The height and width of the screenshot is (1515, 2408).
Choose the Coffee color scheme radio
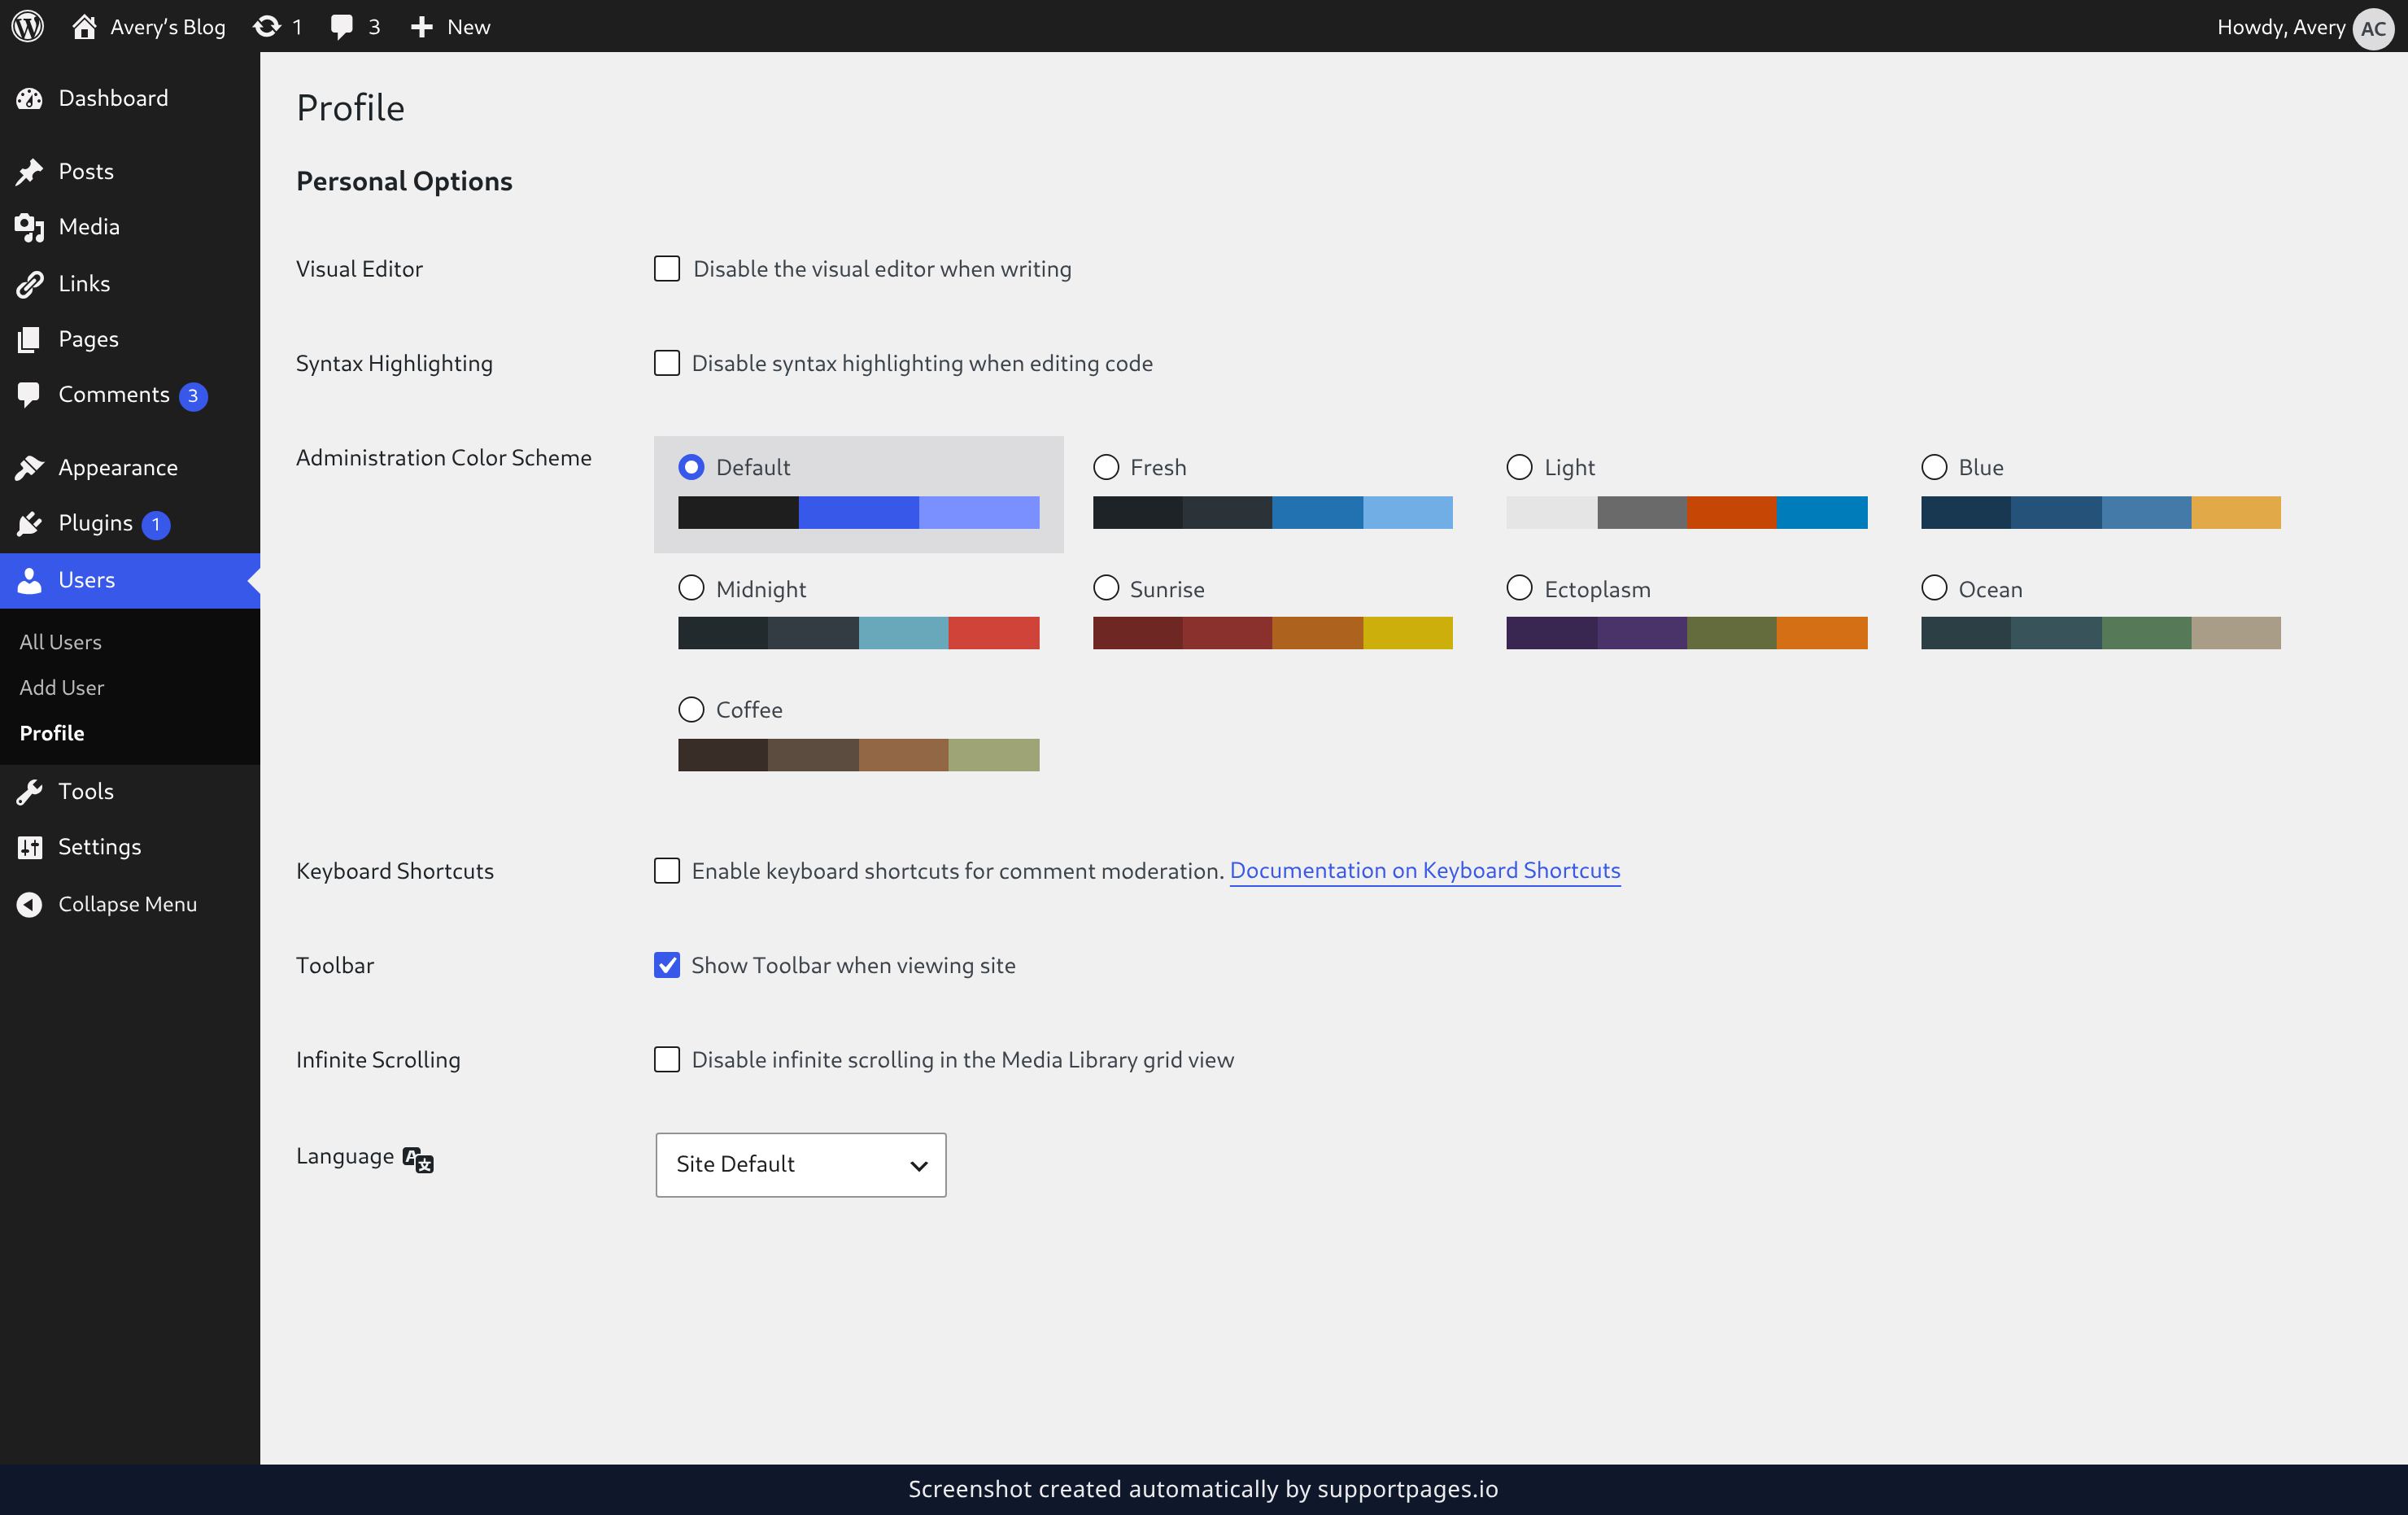click(x=691, y=709)
